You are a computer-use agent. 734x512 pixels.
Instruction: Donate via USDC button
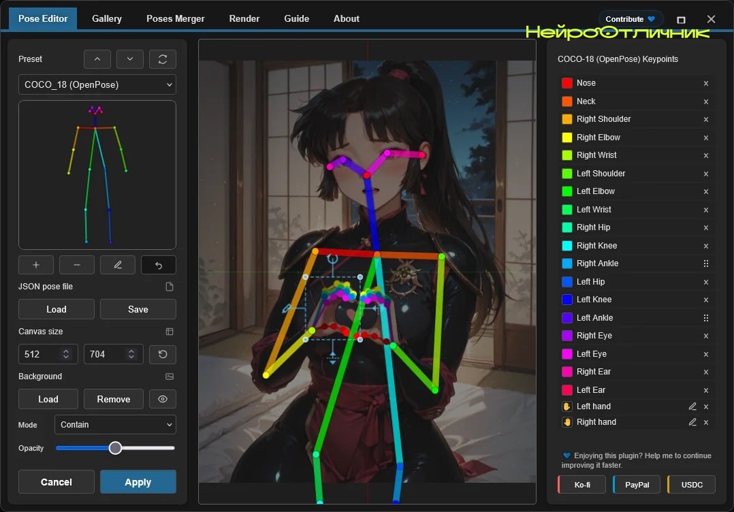(691, 485)
